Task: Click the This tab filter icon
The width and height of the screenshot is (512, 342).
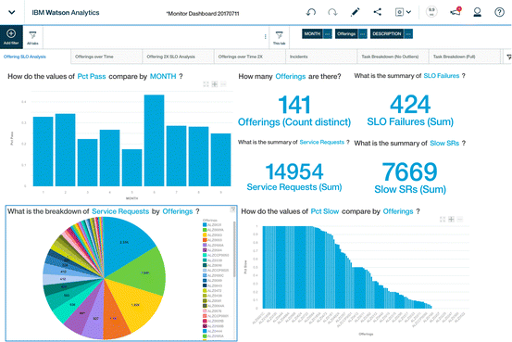Action: pos(280,38)
